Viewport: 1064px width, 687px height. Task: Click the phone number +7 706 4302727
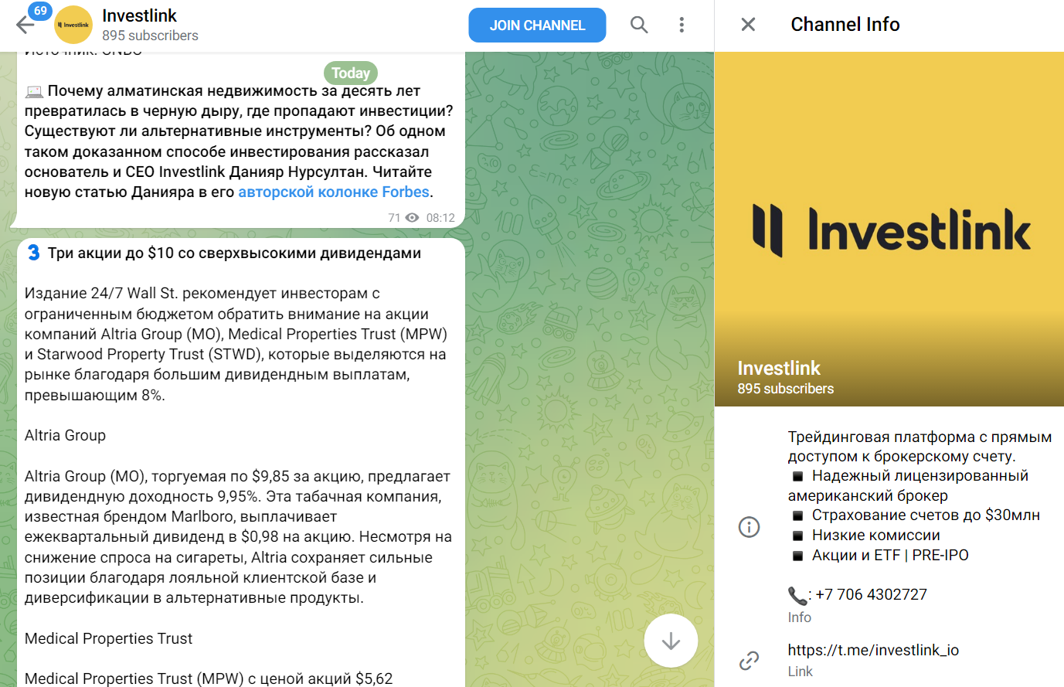coord(871,594)
